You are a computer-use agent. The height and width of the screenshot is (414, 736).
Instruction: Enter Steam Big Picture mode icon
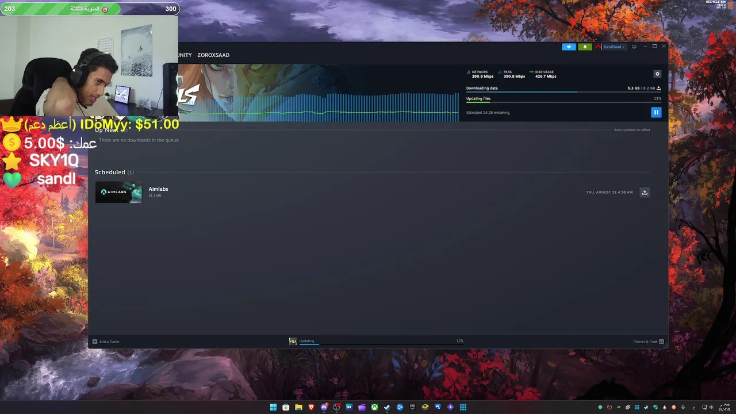click(634, 47)
